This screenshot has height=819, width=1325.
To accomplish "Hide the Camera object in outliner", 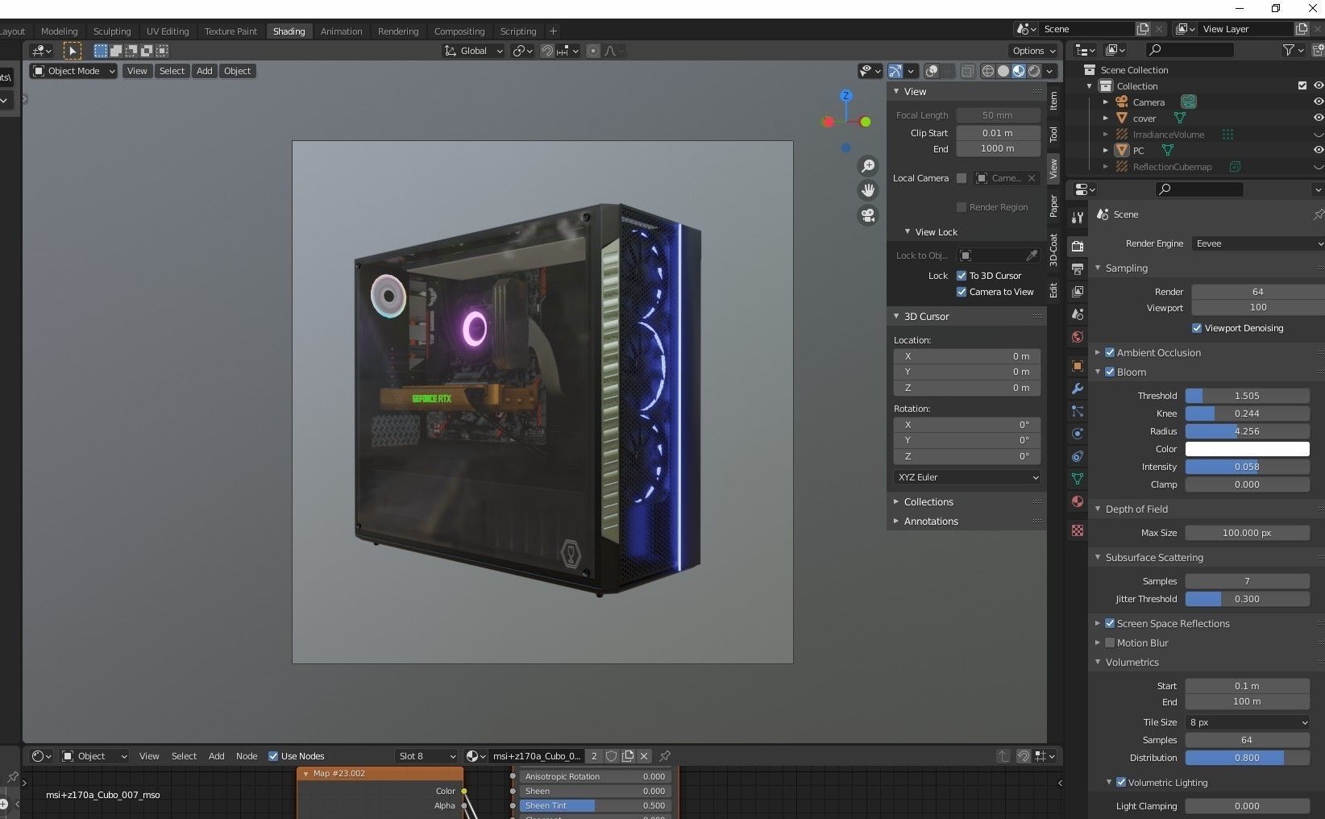I will 1319,102.
